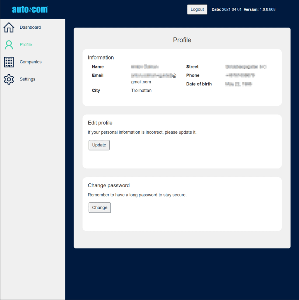Screen dimensions: 299x300
Task: Open the Companies building icon
Action: 9,62
